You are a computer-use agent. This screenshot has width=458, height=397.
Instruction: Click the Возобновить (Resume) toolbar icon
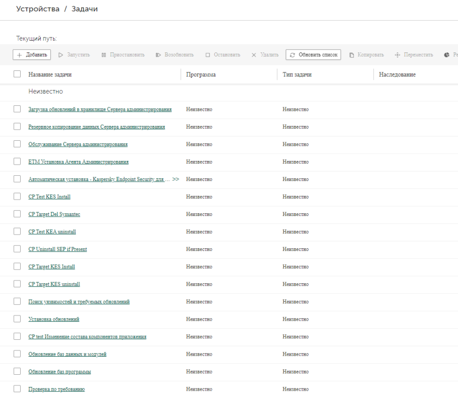coord(157,55)
